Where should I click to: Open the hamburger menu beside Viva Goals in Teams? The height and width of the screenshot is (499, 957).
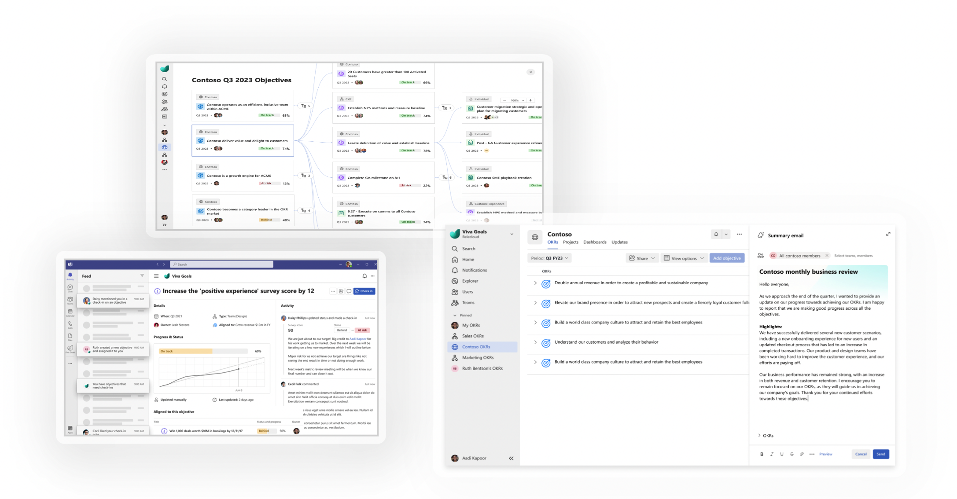156,276
